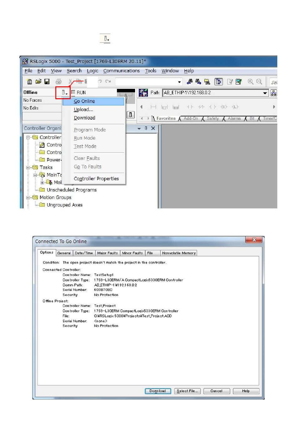This screenshot has height=434, width=297.
Task: Click the Redo arrow icon
Action: click(108, 82)
